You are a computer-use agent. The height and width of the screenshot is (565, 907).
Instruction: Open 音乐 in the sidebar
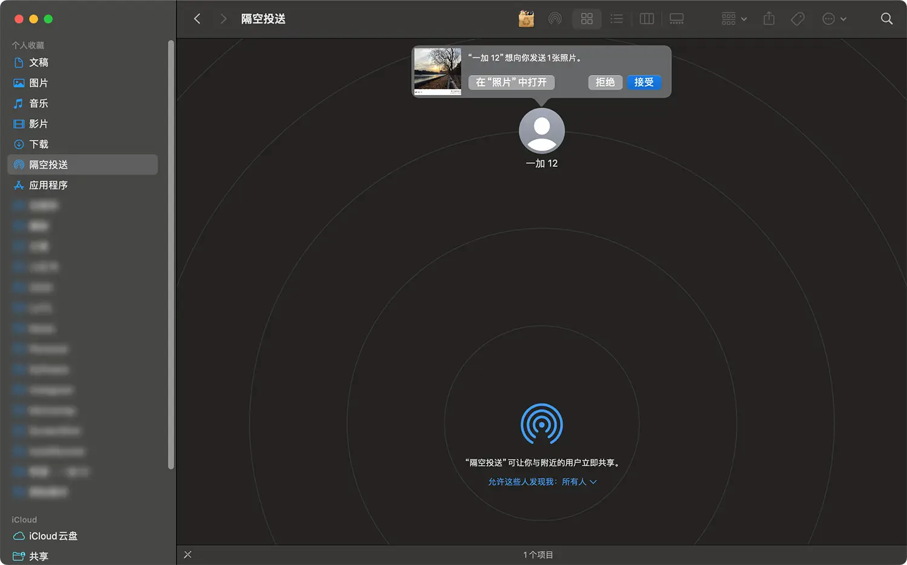point(82,103)
